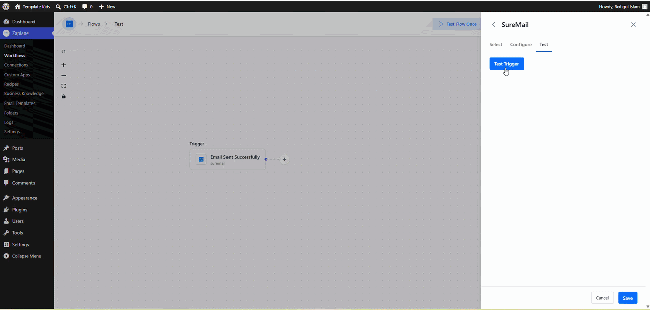Click the Test Trigger button
Image resolution: width=650 pixels, height=310 pixels.
(506, 64)
